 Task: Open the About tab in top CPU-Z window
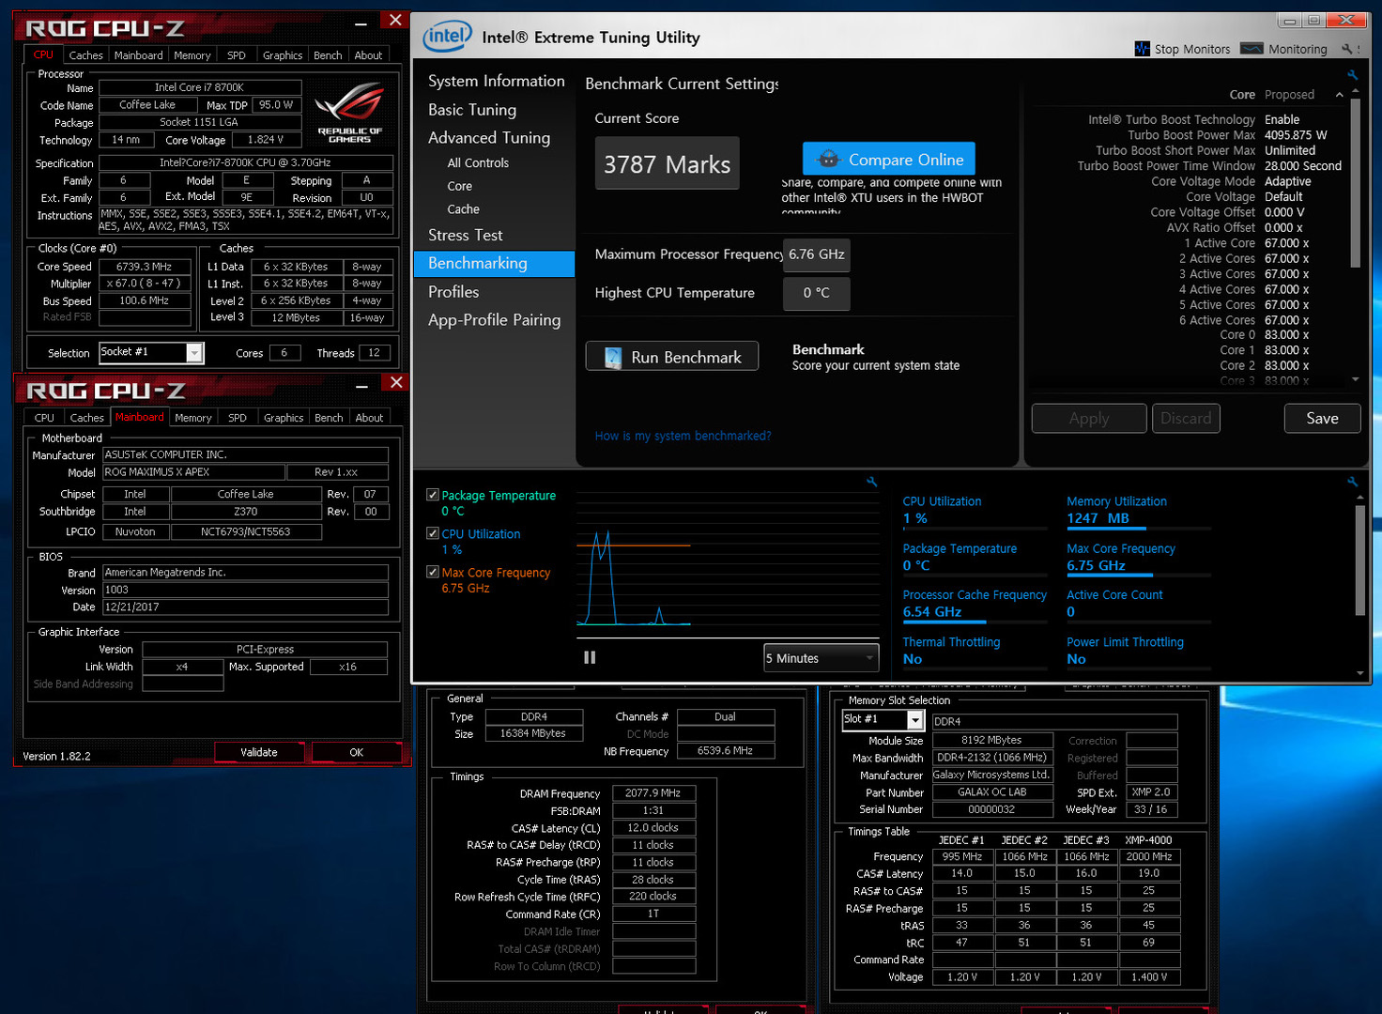[x=368, y=55]
